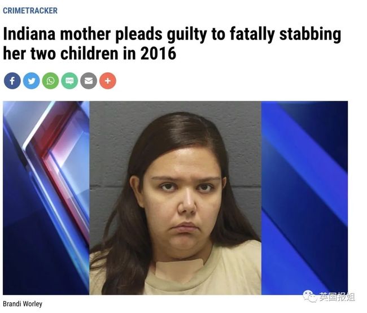367x313 pixels.
Task: Click the WeChat watermark logo
Action: 310,296
